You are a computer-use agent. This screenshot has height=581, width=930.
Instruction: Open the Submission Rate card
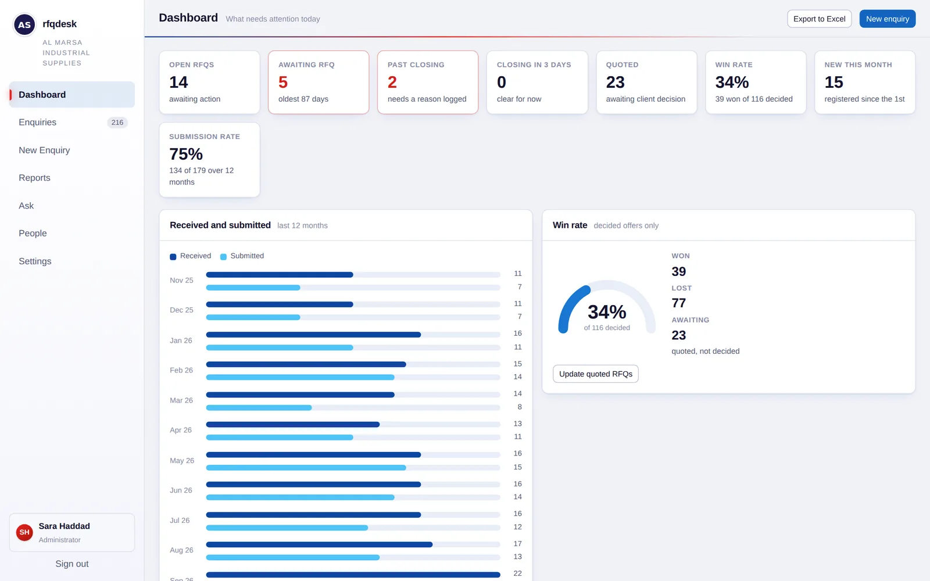tap(209, 160)
